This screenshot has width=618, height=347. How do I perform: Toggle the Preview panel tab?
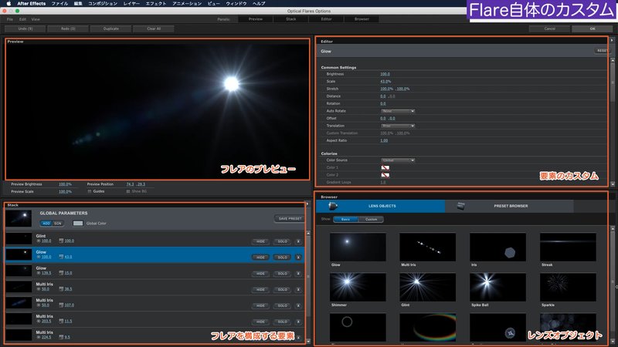click(x=256, y=19)
